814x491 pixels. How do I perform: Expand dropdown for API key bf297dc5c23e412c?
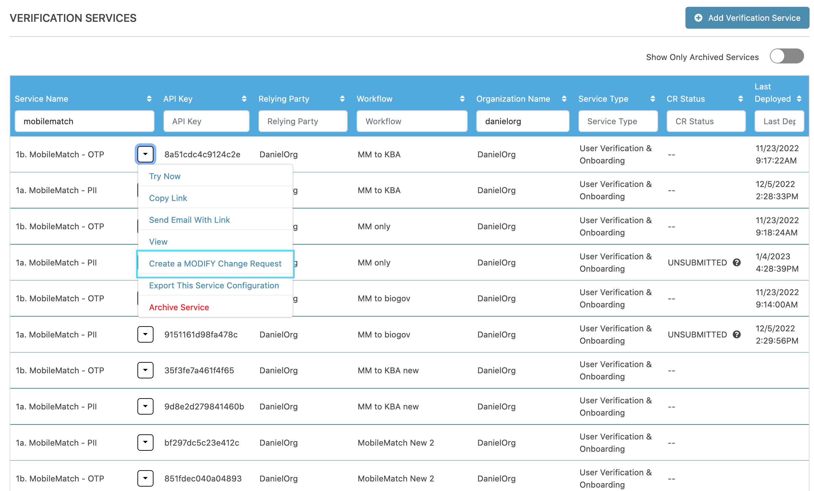[145, 443]
